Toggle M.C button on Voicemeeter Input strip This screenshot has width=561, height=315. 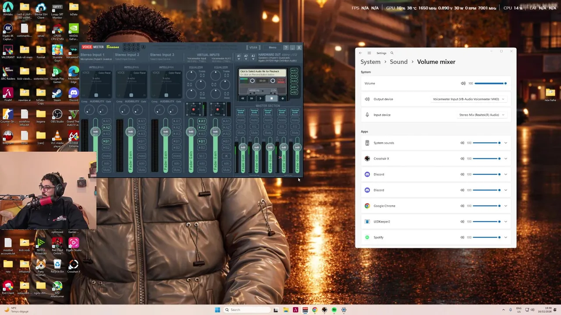[202, 156]
